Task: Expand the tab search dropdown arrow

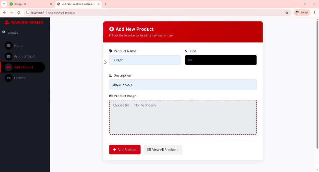Action: [x=4, y=4]
